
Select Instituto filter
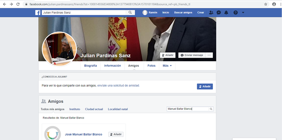pos(75,109)
